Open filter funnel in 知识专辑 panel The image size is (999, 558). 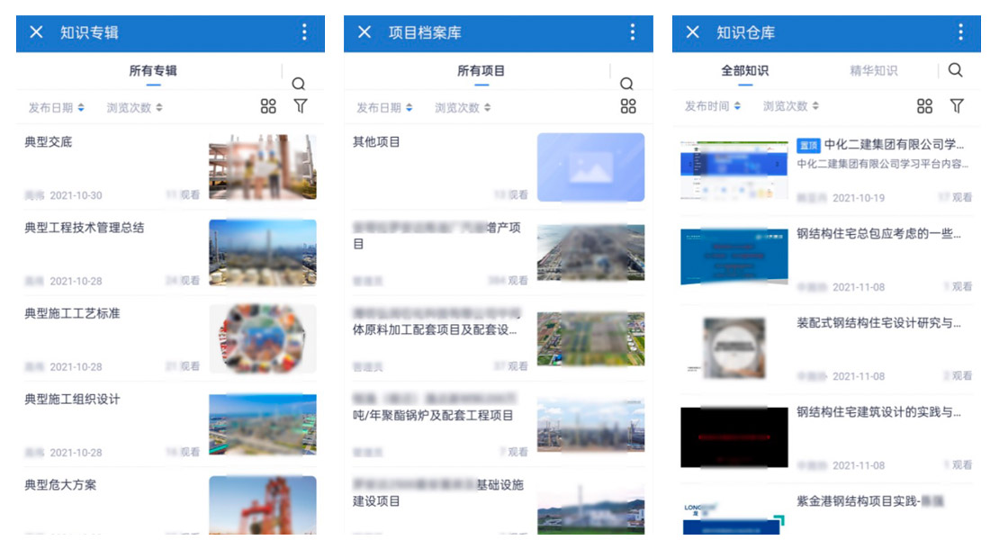tap(301, 106)
